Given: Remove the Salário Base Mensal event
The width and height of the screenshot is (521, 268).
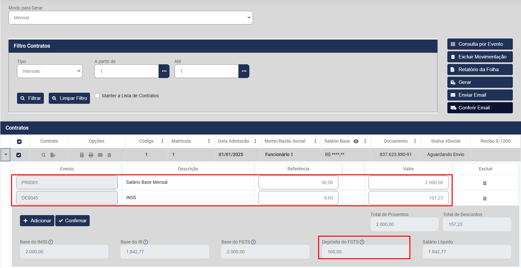Looking at the screenshot, I should click(x=485, y=183).
